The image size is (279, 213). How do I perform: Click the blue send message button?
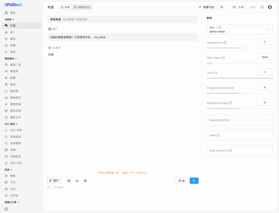click(x=194, y=181)
